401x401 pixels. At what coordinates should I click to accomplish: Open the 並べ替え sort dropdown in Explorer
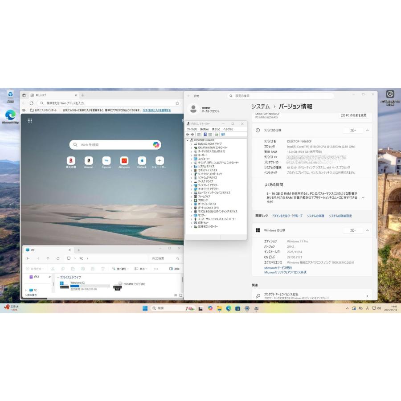tap(120, 269)
